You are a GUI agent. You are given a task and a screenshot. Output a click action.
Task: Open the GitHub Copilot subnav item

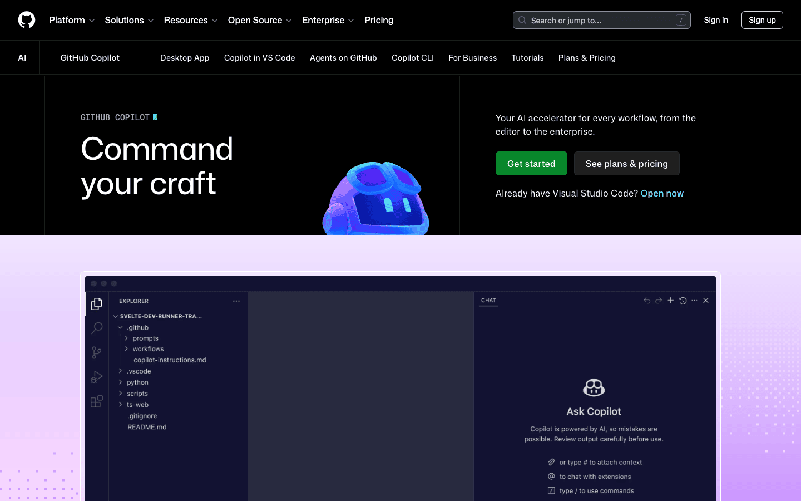click(90, 57)
